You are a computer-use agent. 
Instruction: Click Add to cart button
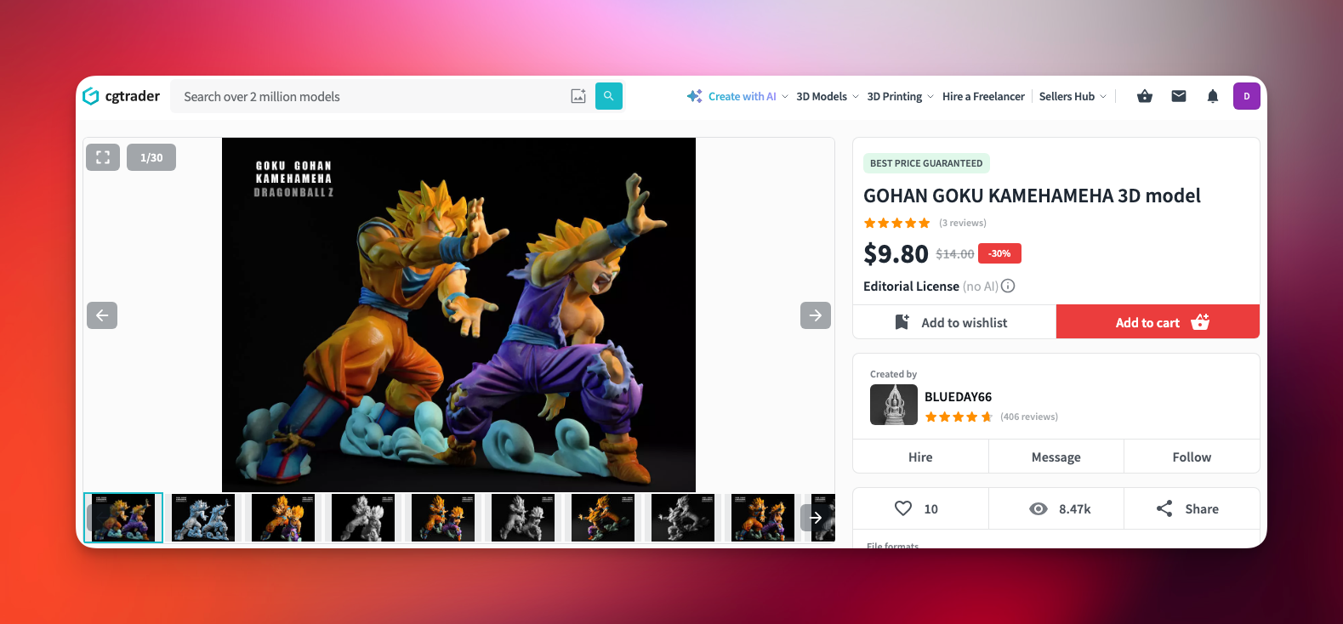[x=1158, y=322]
